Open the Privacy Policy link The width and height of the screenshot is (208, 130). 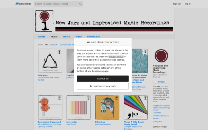coord(116,57)
